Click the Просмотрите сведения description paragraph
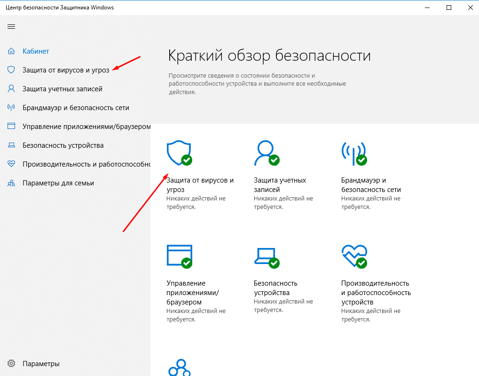The image size is (479, 376). pos(257,83)
